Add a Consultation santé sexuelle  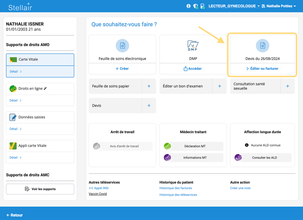pyautogui.click(x=288, y=86)
